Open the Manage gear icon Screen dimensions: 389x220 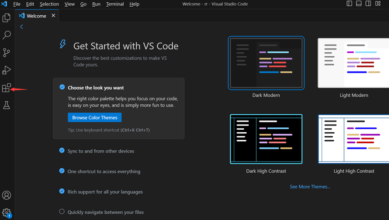coord(6,213)
